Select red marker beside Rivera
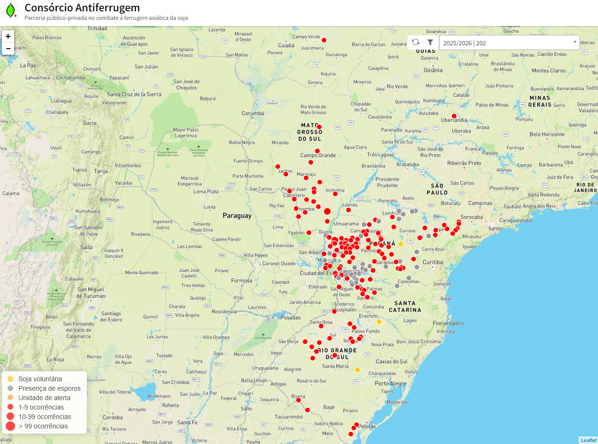 (x=298, y=400)
